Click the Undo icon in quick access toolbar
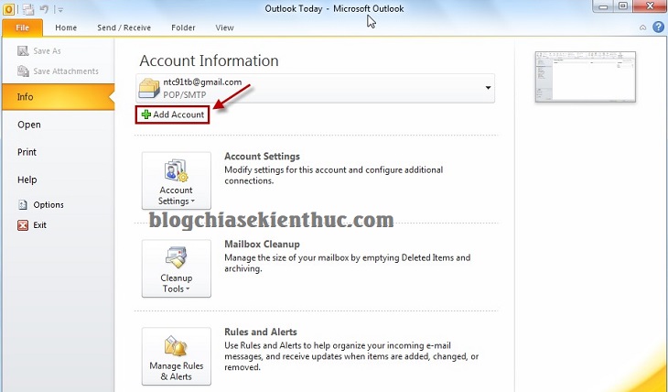Screen dimensions: 668x392 point(44,9)
